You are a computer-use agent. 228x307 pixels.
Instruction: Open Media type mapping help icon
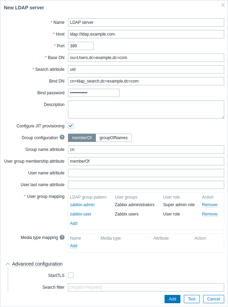[x=62, y=237]
